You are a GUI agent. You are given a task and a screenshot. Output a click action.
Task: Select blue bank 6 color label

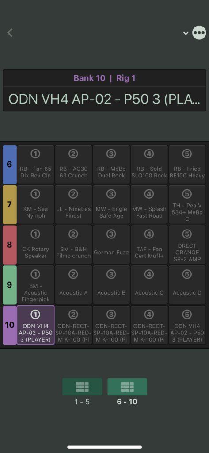[10, 165]
